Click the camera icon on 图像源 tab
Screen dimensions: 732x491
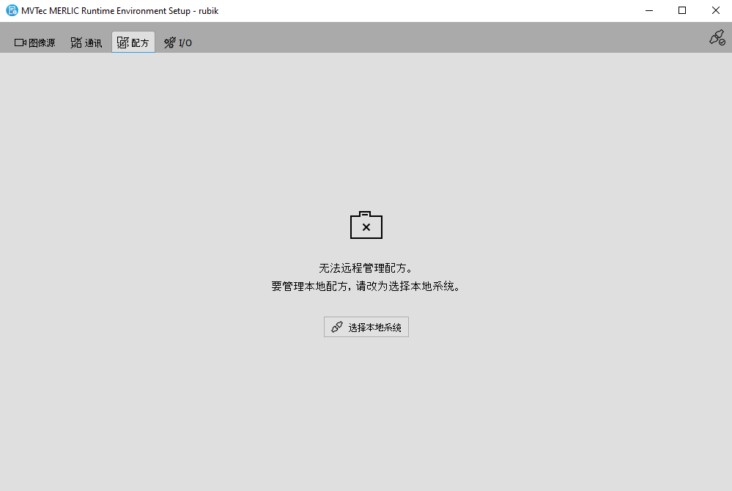(x=21, y=43)
